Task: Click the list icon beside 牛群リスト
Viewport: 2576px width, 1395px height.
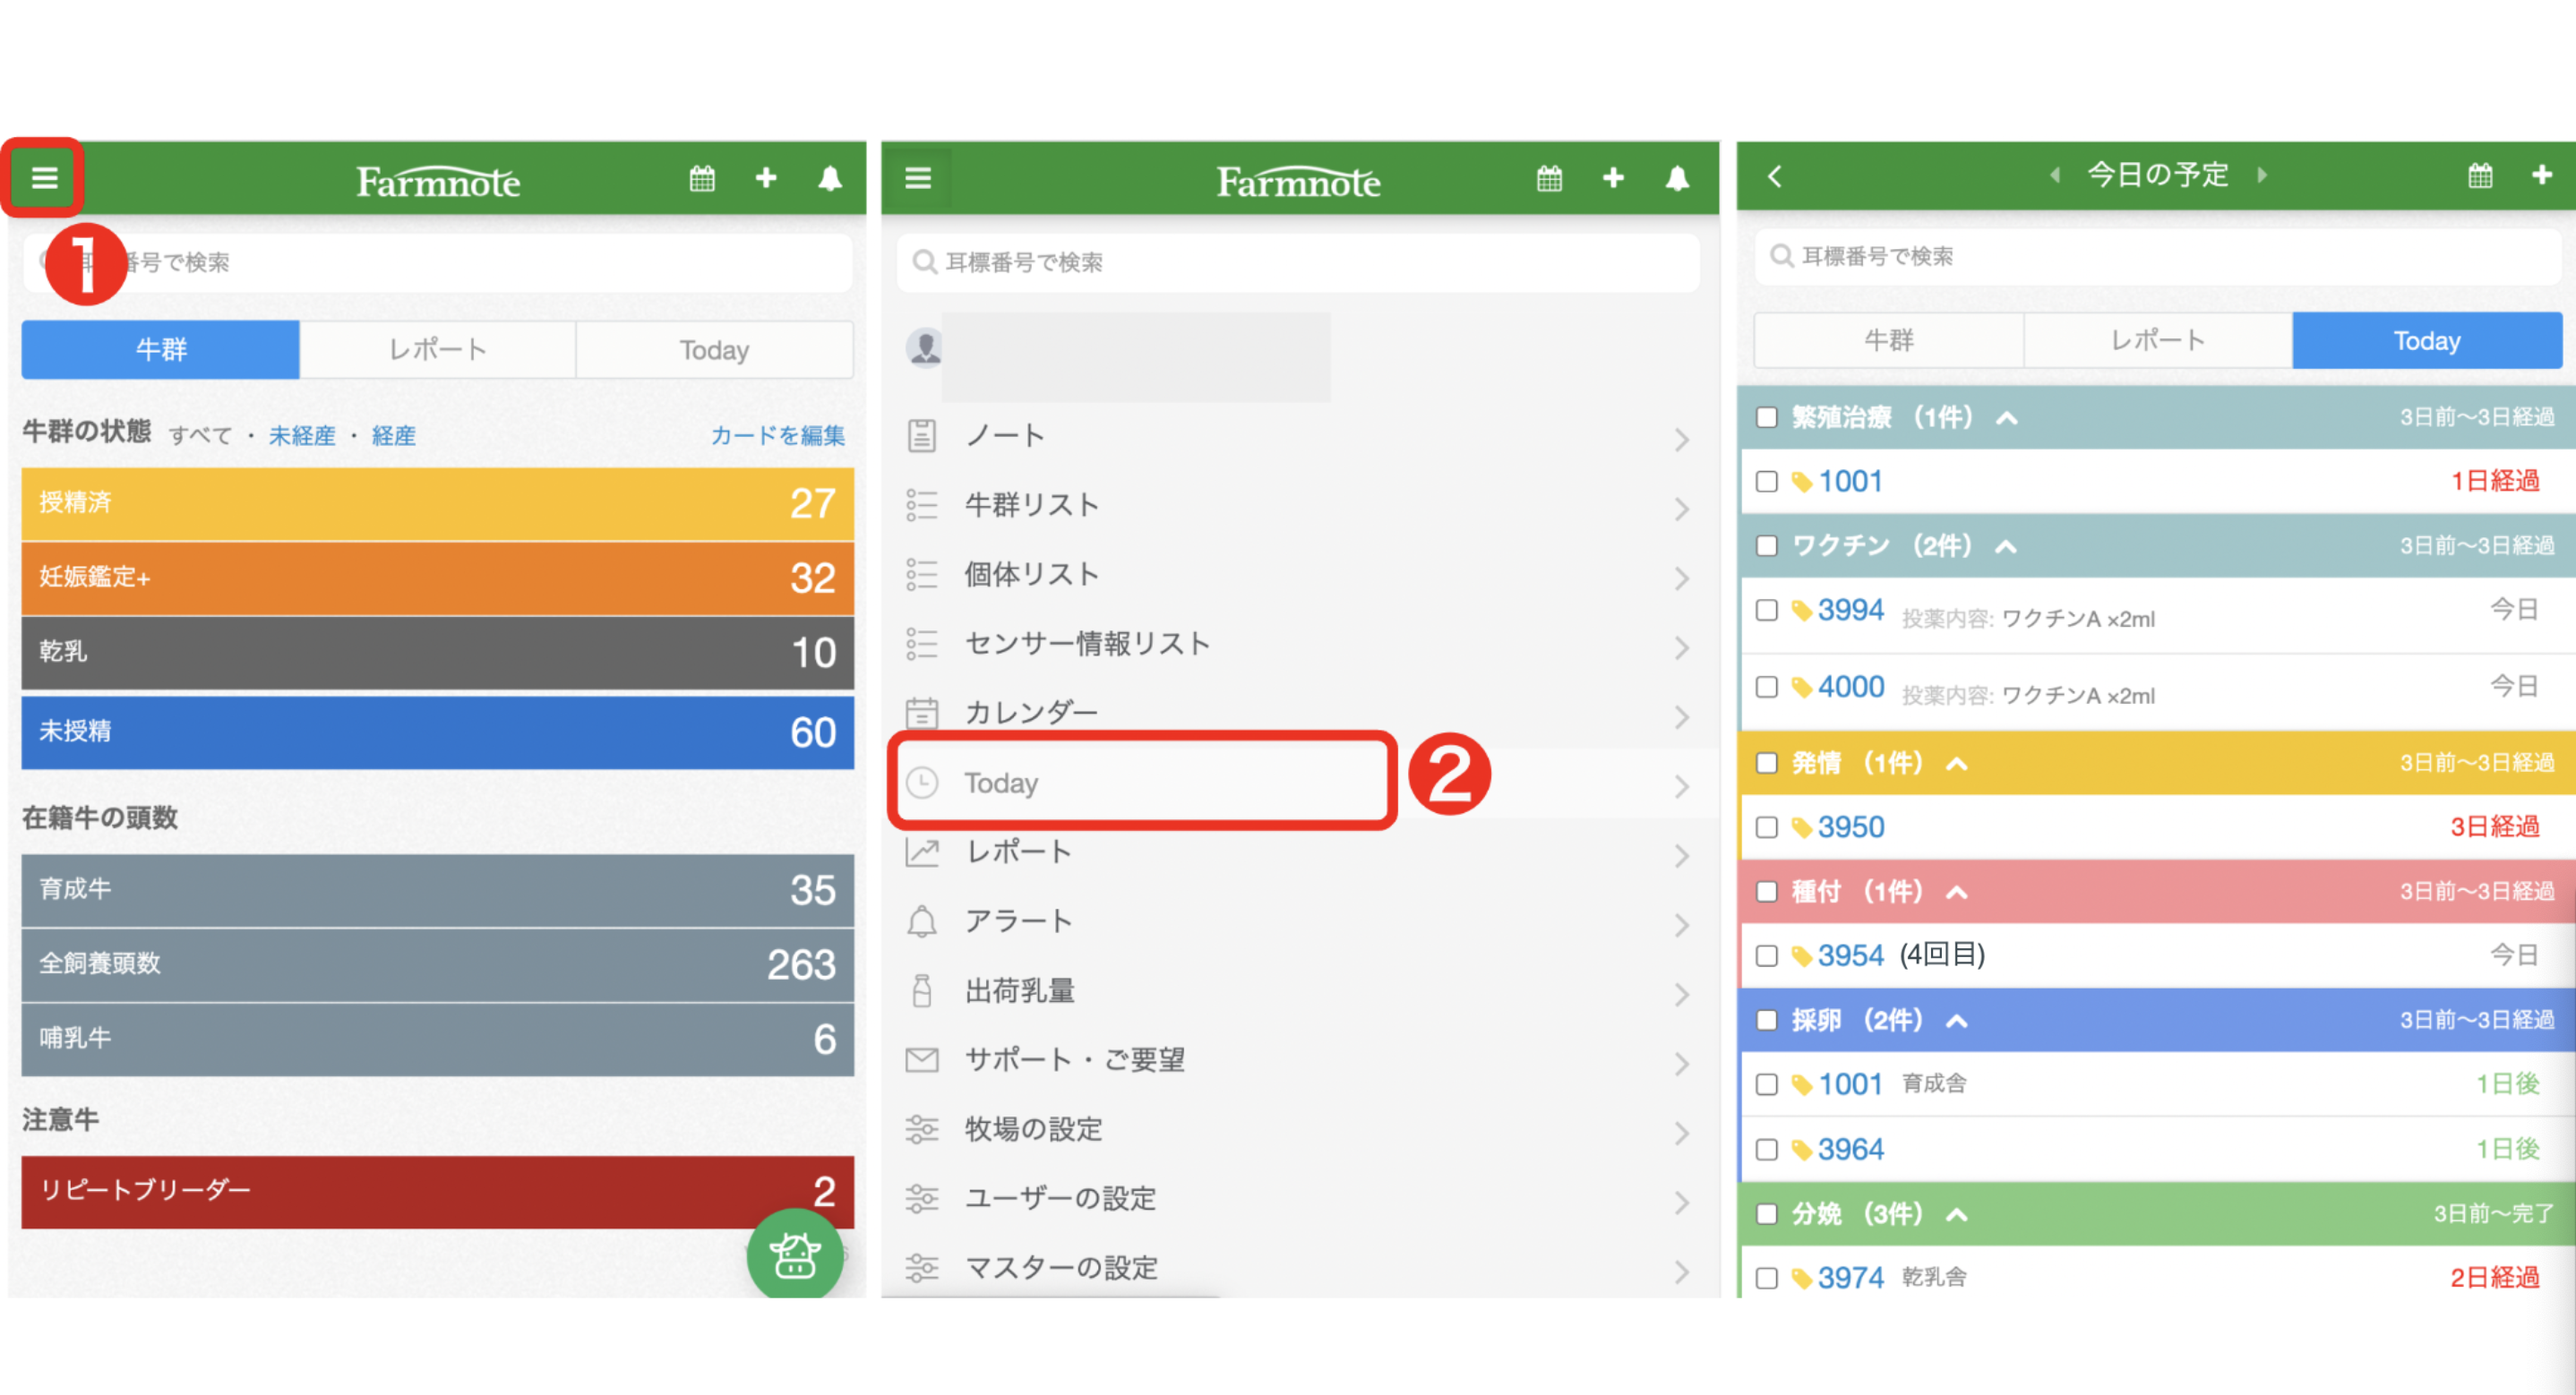Action: (x=922, y=505)
